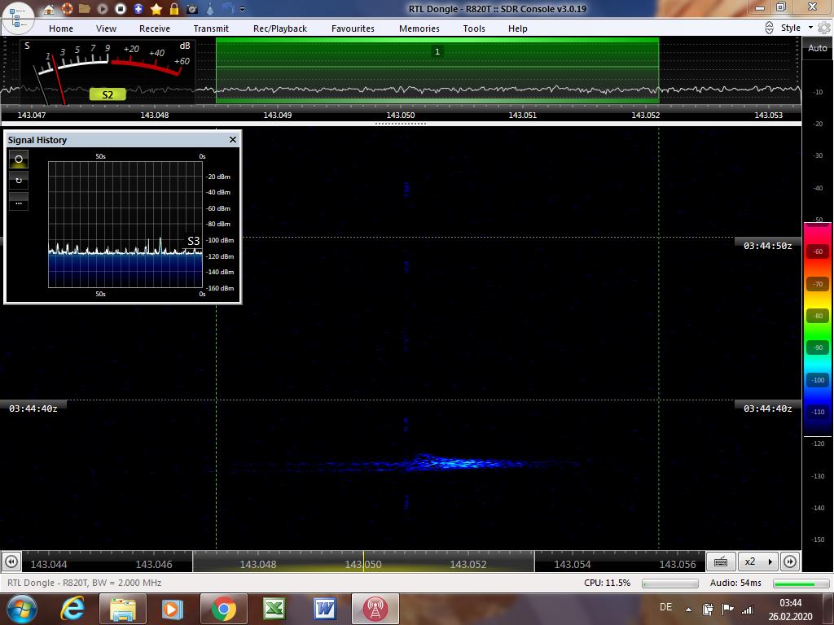Screen dimensions: 834x625
Task: Open the SDR Console application menu orb
Action: [17, 18]
